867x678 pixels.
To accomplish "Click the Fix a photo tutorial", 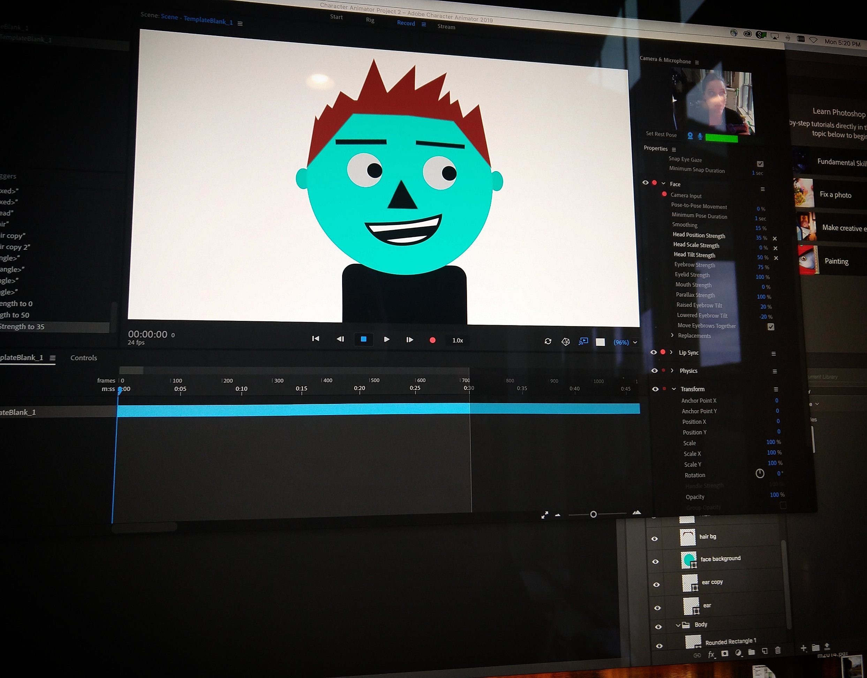I will click(835, 195).
